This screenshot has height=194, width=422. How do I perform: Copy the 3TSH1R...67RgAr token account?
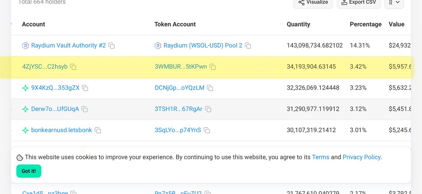click(208, 109)
